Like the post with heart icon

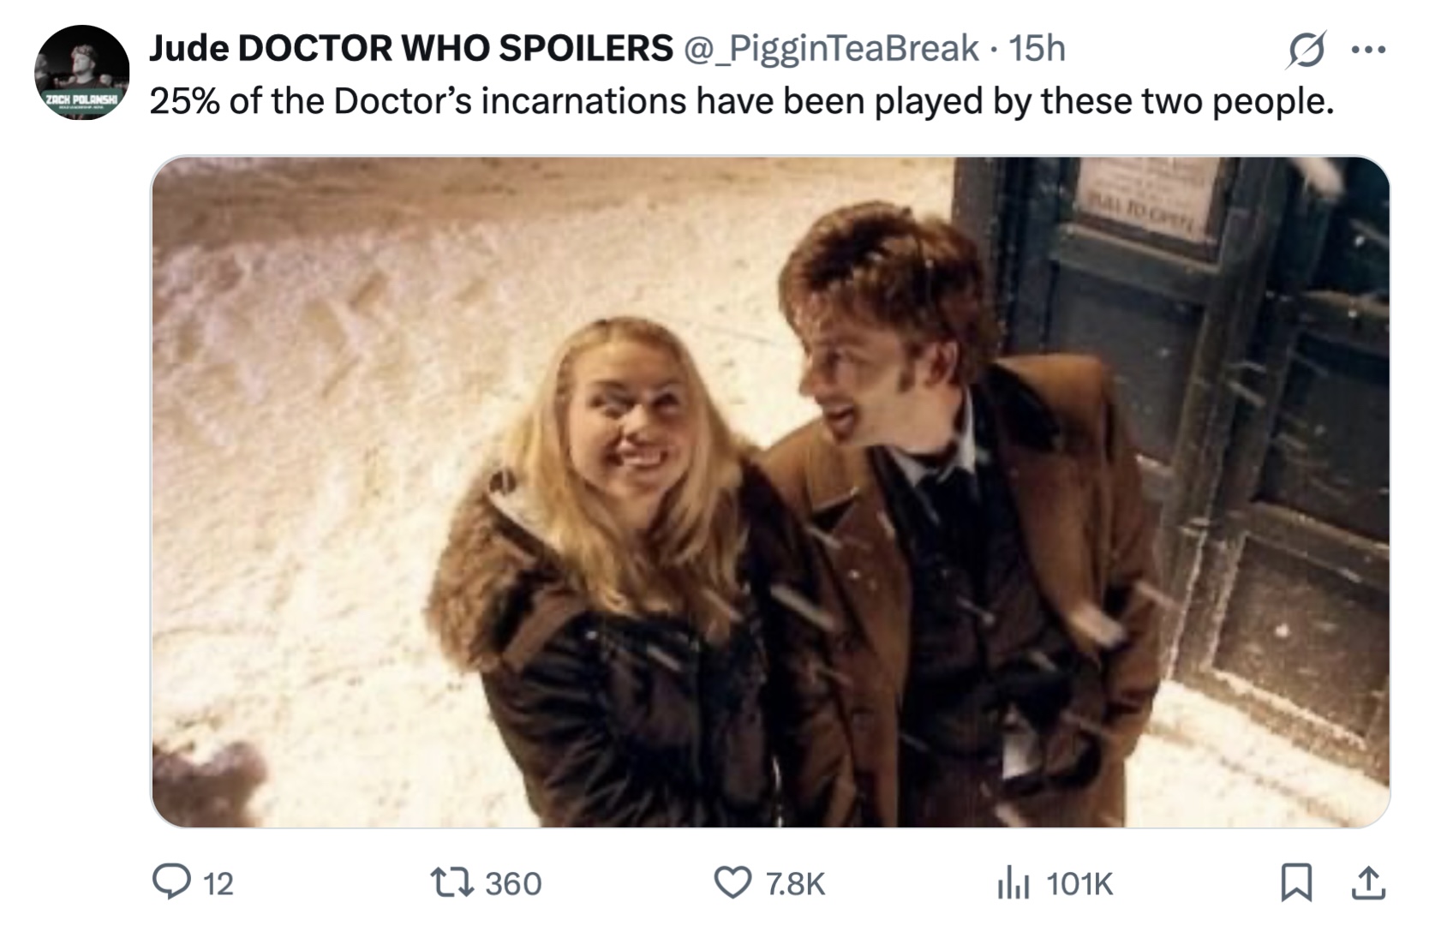(732, 882)
